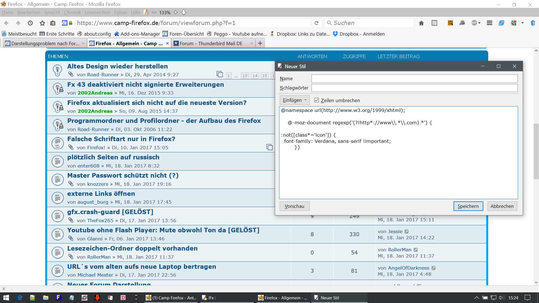Image resolution: width=539 pixels, height=303 pixels.
Task: Click the Vorschau button
Action: 294,206
